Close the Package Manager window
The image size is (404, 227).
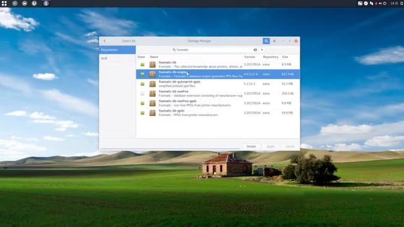tap(296, 41)
